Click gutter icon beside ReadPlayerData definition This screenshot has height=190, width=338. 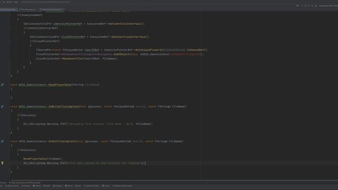2,85
